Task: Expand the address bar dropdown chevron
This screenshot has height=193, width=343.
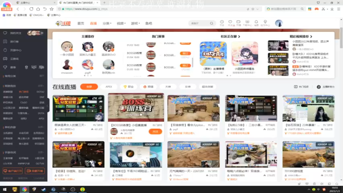Action: (x=258, y=9)
